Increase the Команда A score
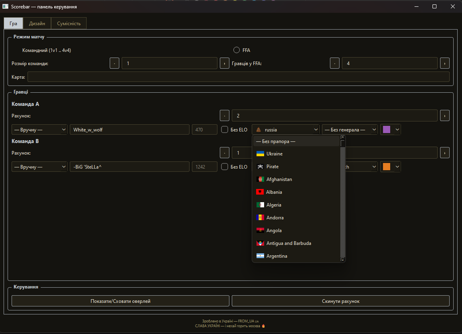Screen dimensions: 462x334 point(444,115)
